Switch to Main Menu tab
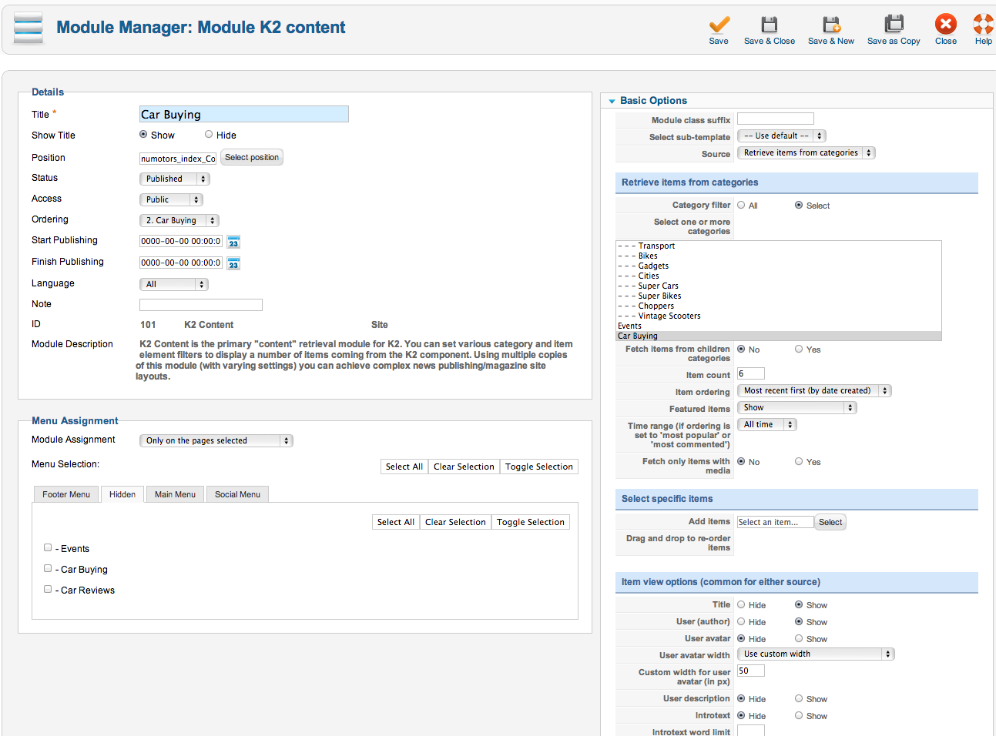Image resolution: width=996 pixels, height=736 pixels. (x=175, y=494)
